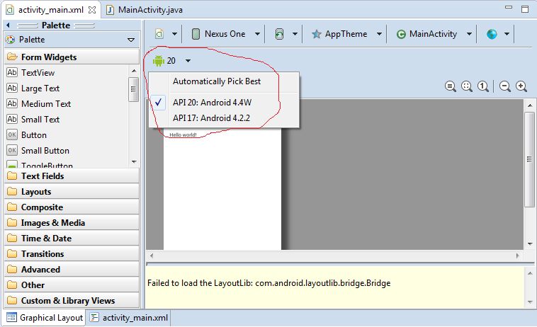Screen dimensions: 537x327
Task: Click the AppTheme star icon
Action: coord(317,34)
